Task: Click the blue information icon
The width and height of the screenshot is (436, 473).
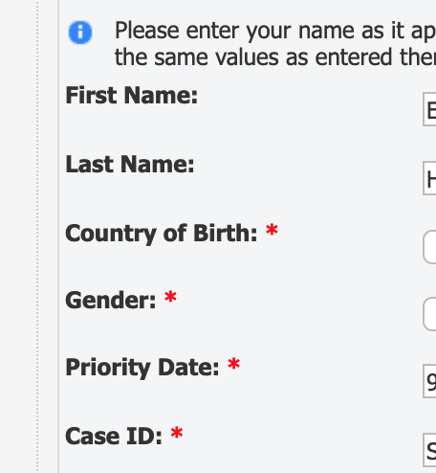Action: (x=80, y=33)
